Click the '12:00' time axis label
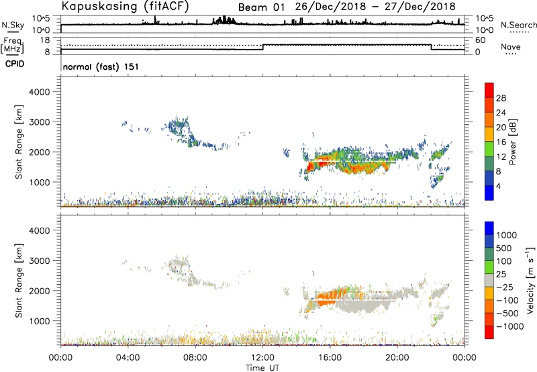Screen dimensions: 537x372 click(262, 358)
